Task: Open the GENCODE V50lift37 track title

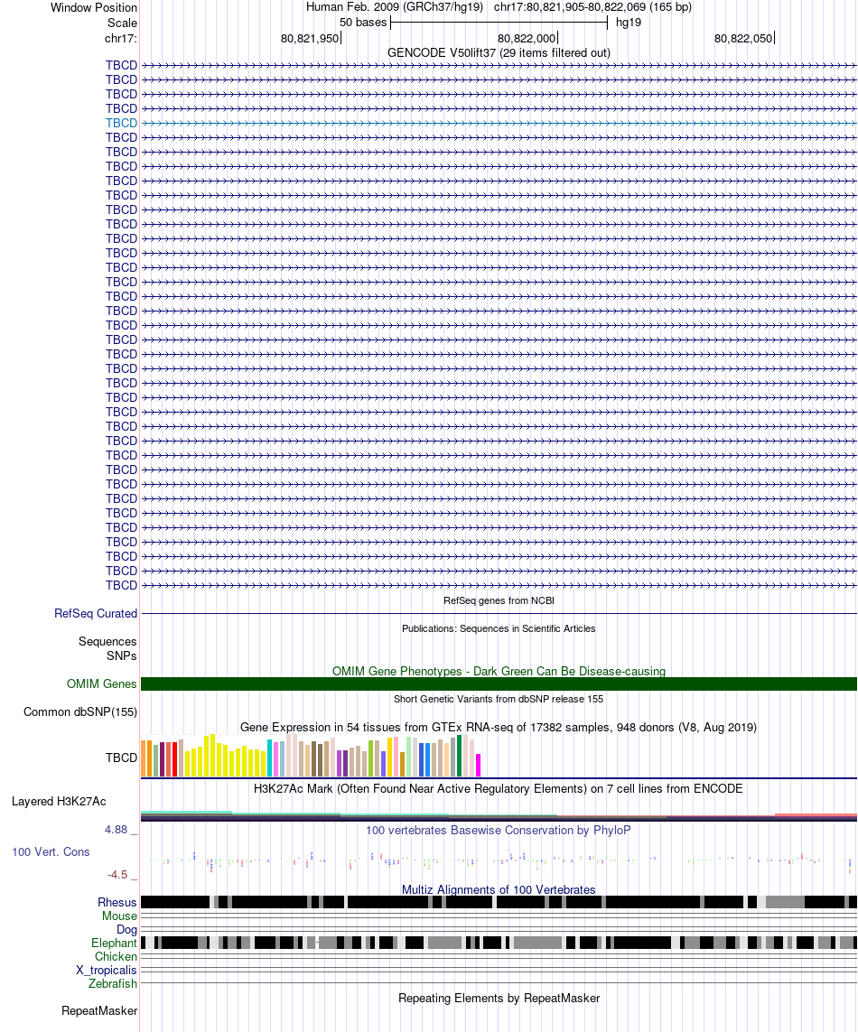Action: click(x=499, y=52)
